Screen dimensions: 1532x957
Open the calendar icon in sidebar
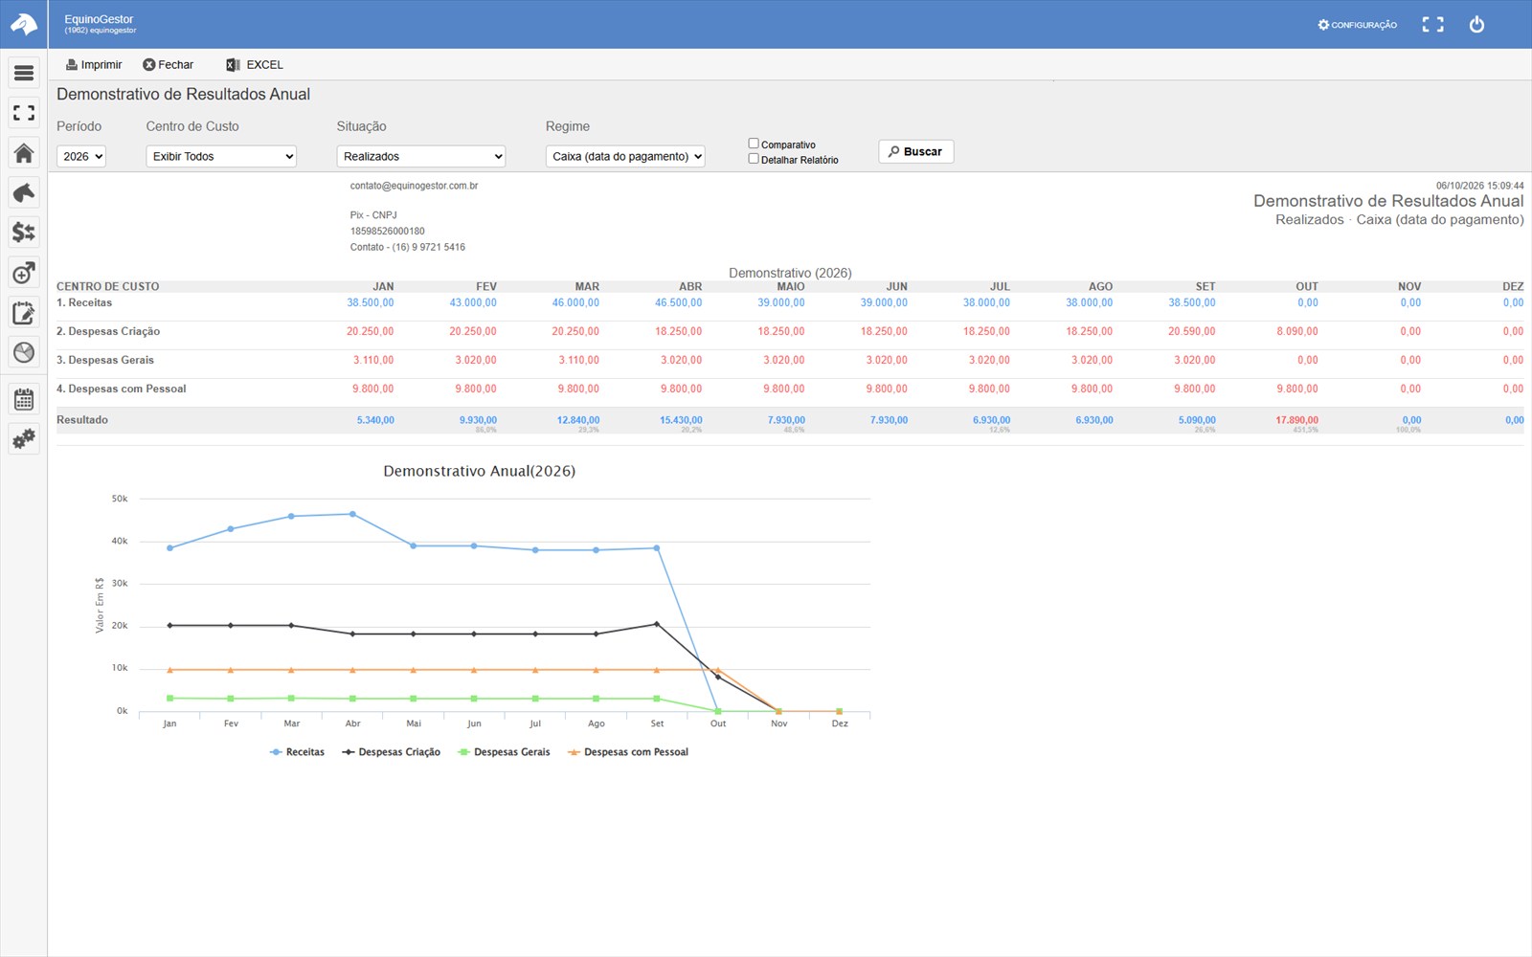click(x=24, y=399)
